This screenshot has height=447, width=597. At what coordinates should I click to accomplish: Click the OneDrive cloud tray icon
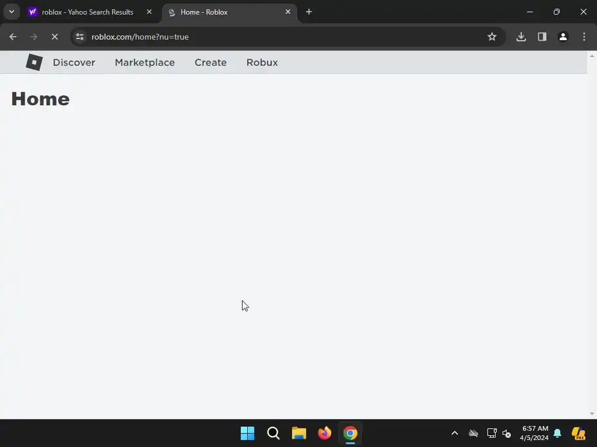[x=473, y=433]
